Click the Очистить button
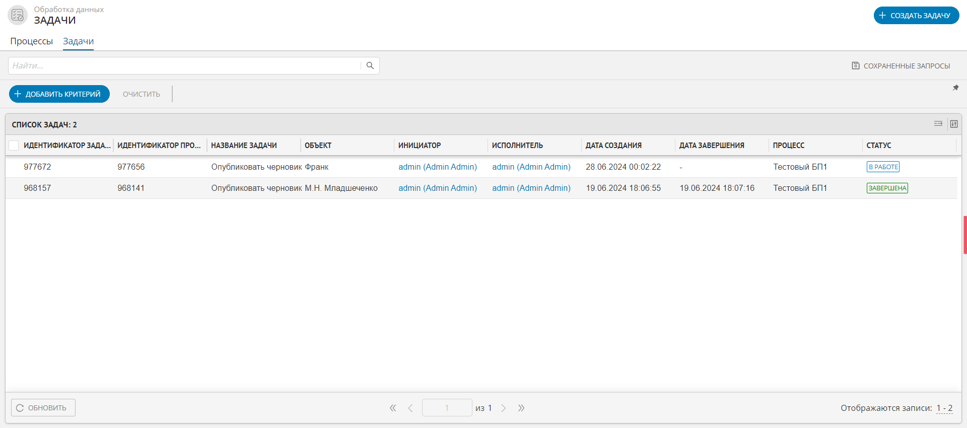Screen dimensions: 967x428 142,94
